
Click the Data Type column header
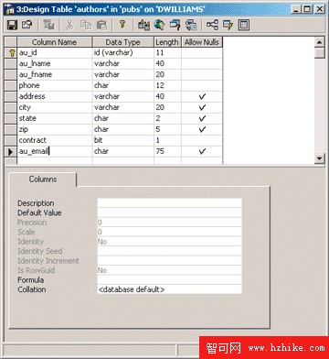coord(123,42)
